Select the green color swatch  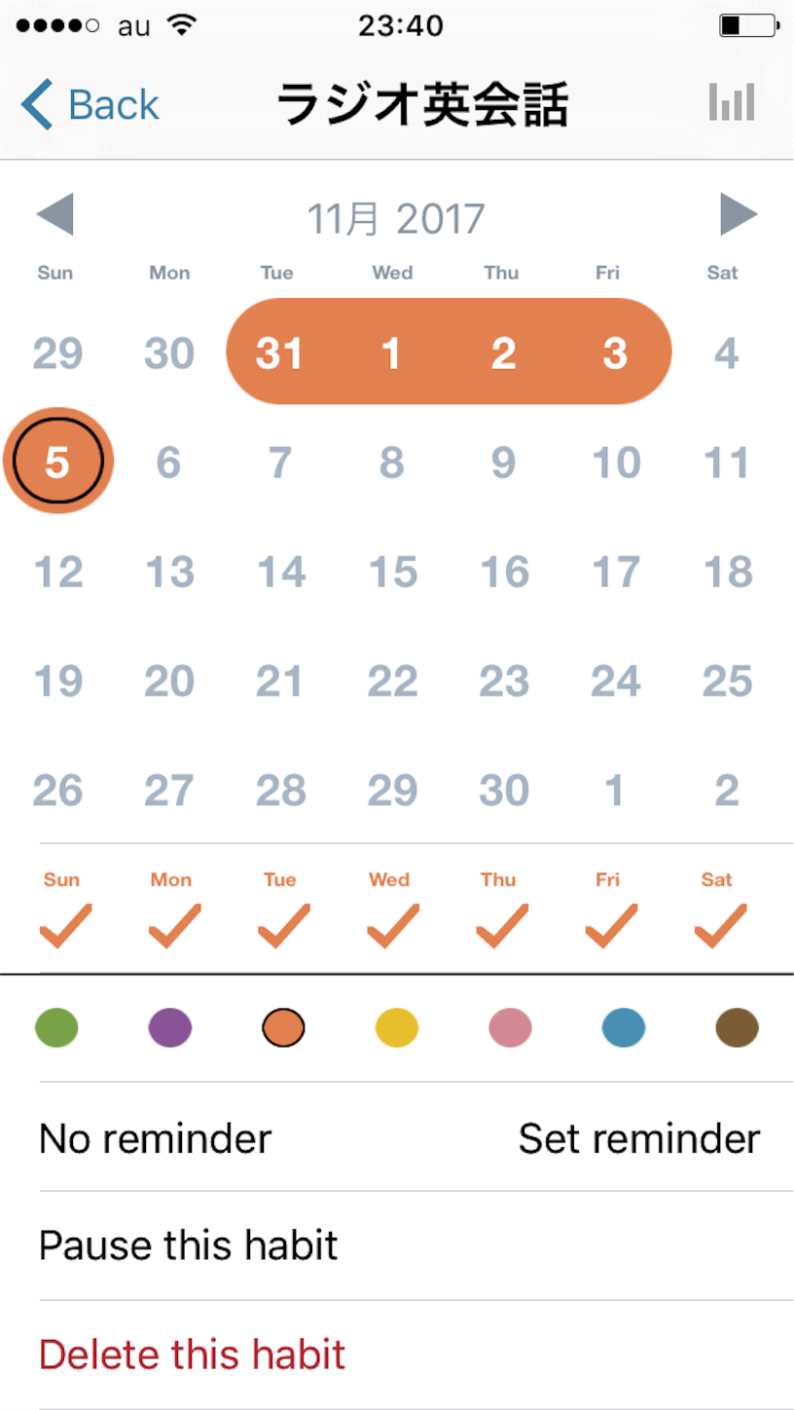(x=56, y=1027)
